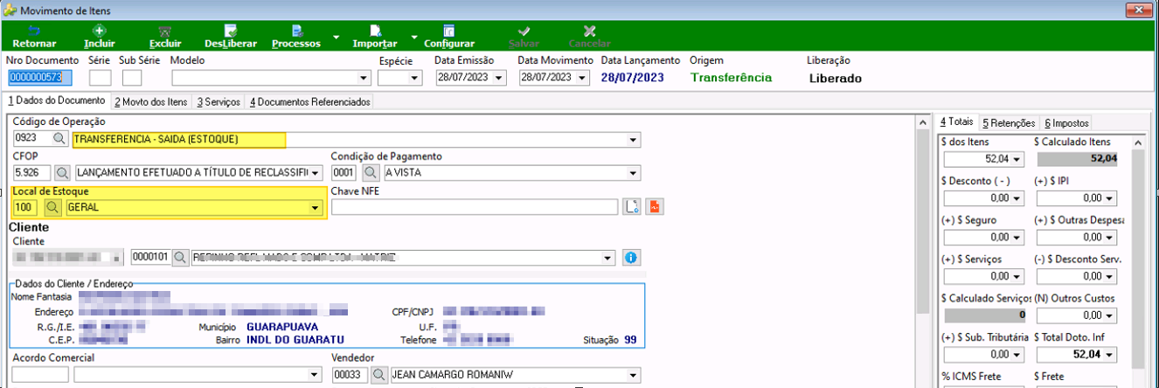1159x388 pixels.
Task: Switch to 2 Movto dos Itens tab
Action: (x=151, y=102)
